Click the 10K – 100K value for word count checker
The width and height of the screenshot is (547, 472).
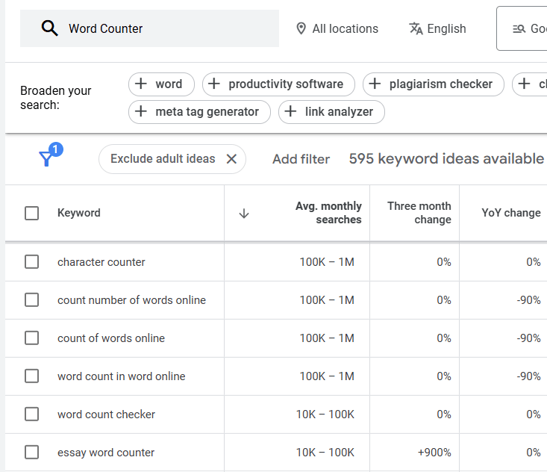click(x=325, y=414)
